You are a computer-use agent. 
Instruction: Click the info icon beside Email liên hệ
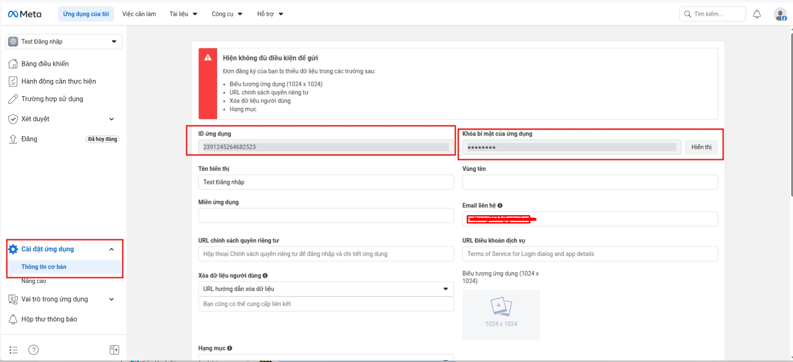(x=500, y=205)
